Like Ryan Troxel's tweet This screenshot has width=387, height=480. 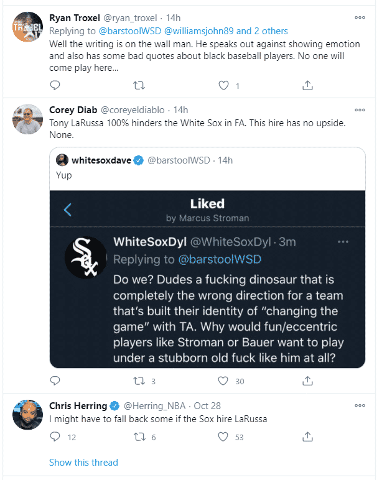click(223, 85)
